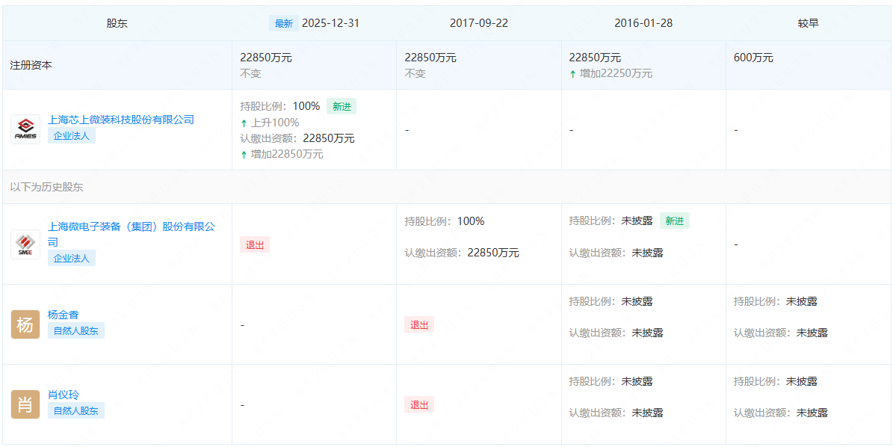Click 增加22250万元 capital change text
The width and height of the screenshot is (893, 447).
click(617, 73)
